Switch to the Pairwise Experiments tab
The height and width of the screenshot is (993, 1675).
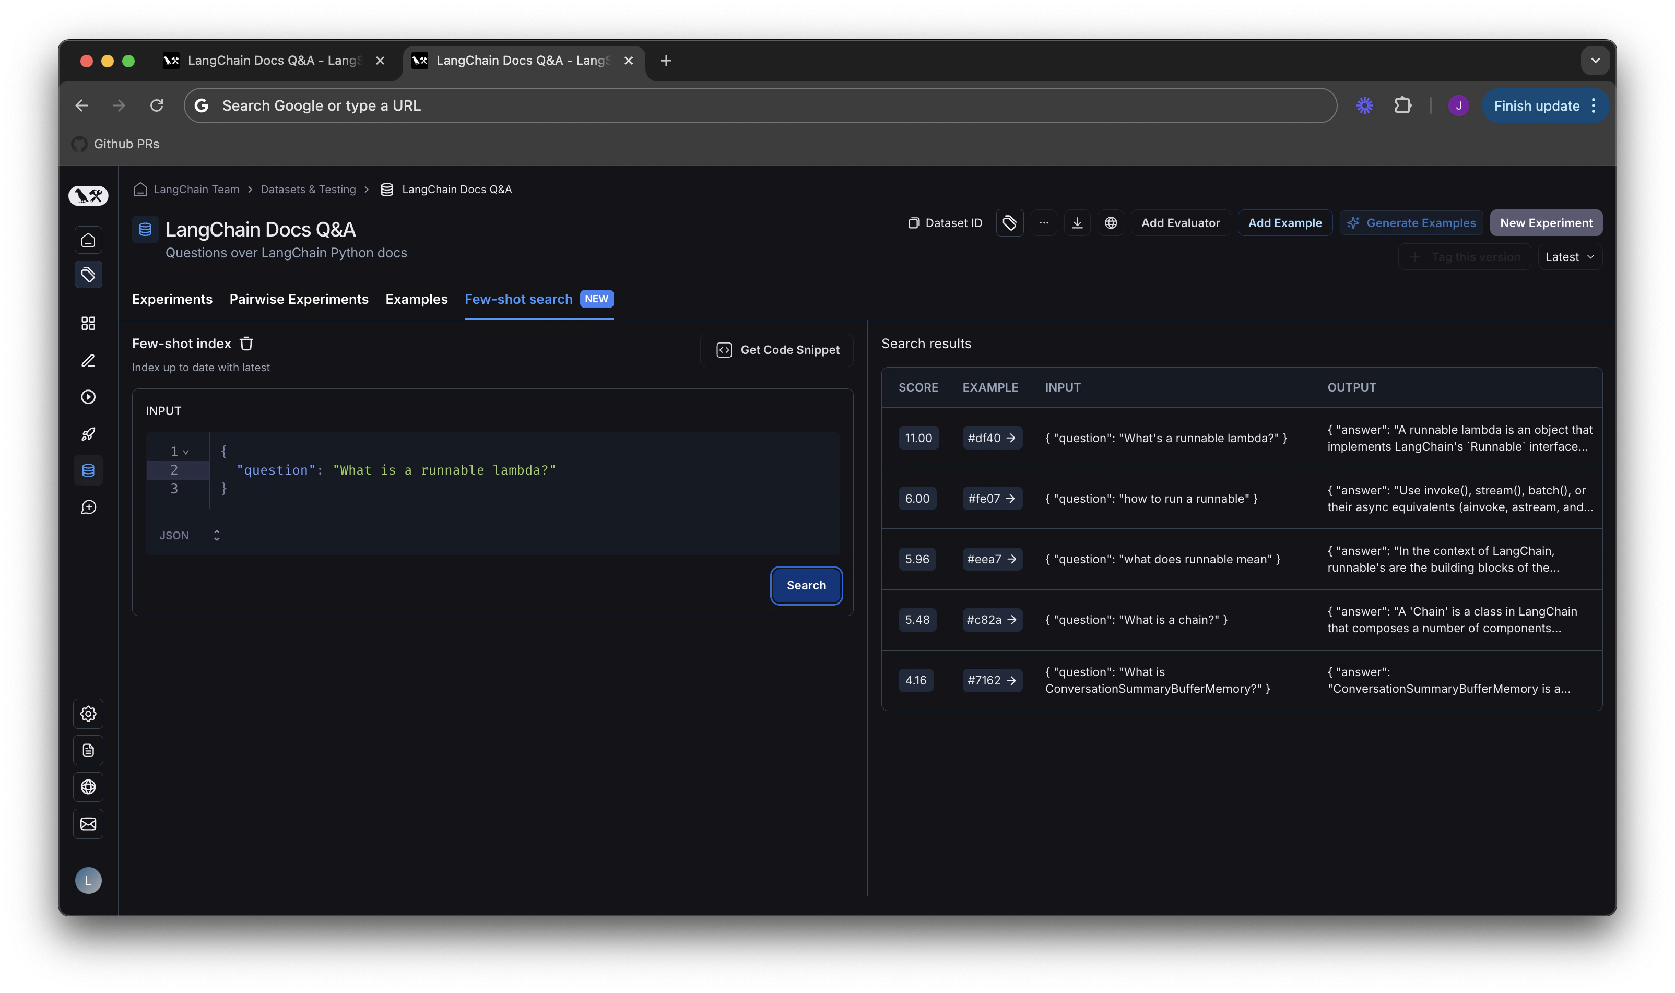coord(299,299)
